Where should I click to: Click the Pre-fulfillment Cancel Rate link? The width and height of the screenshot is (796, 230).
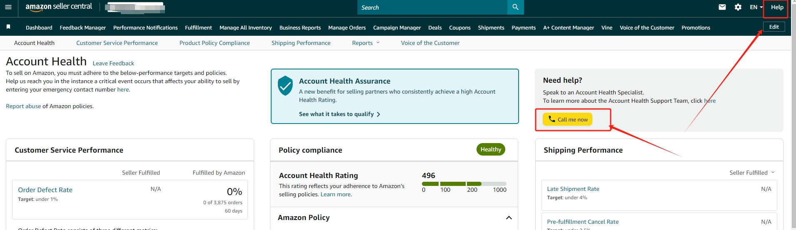click(x=583, y=222)
